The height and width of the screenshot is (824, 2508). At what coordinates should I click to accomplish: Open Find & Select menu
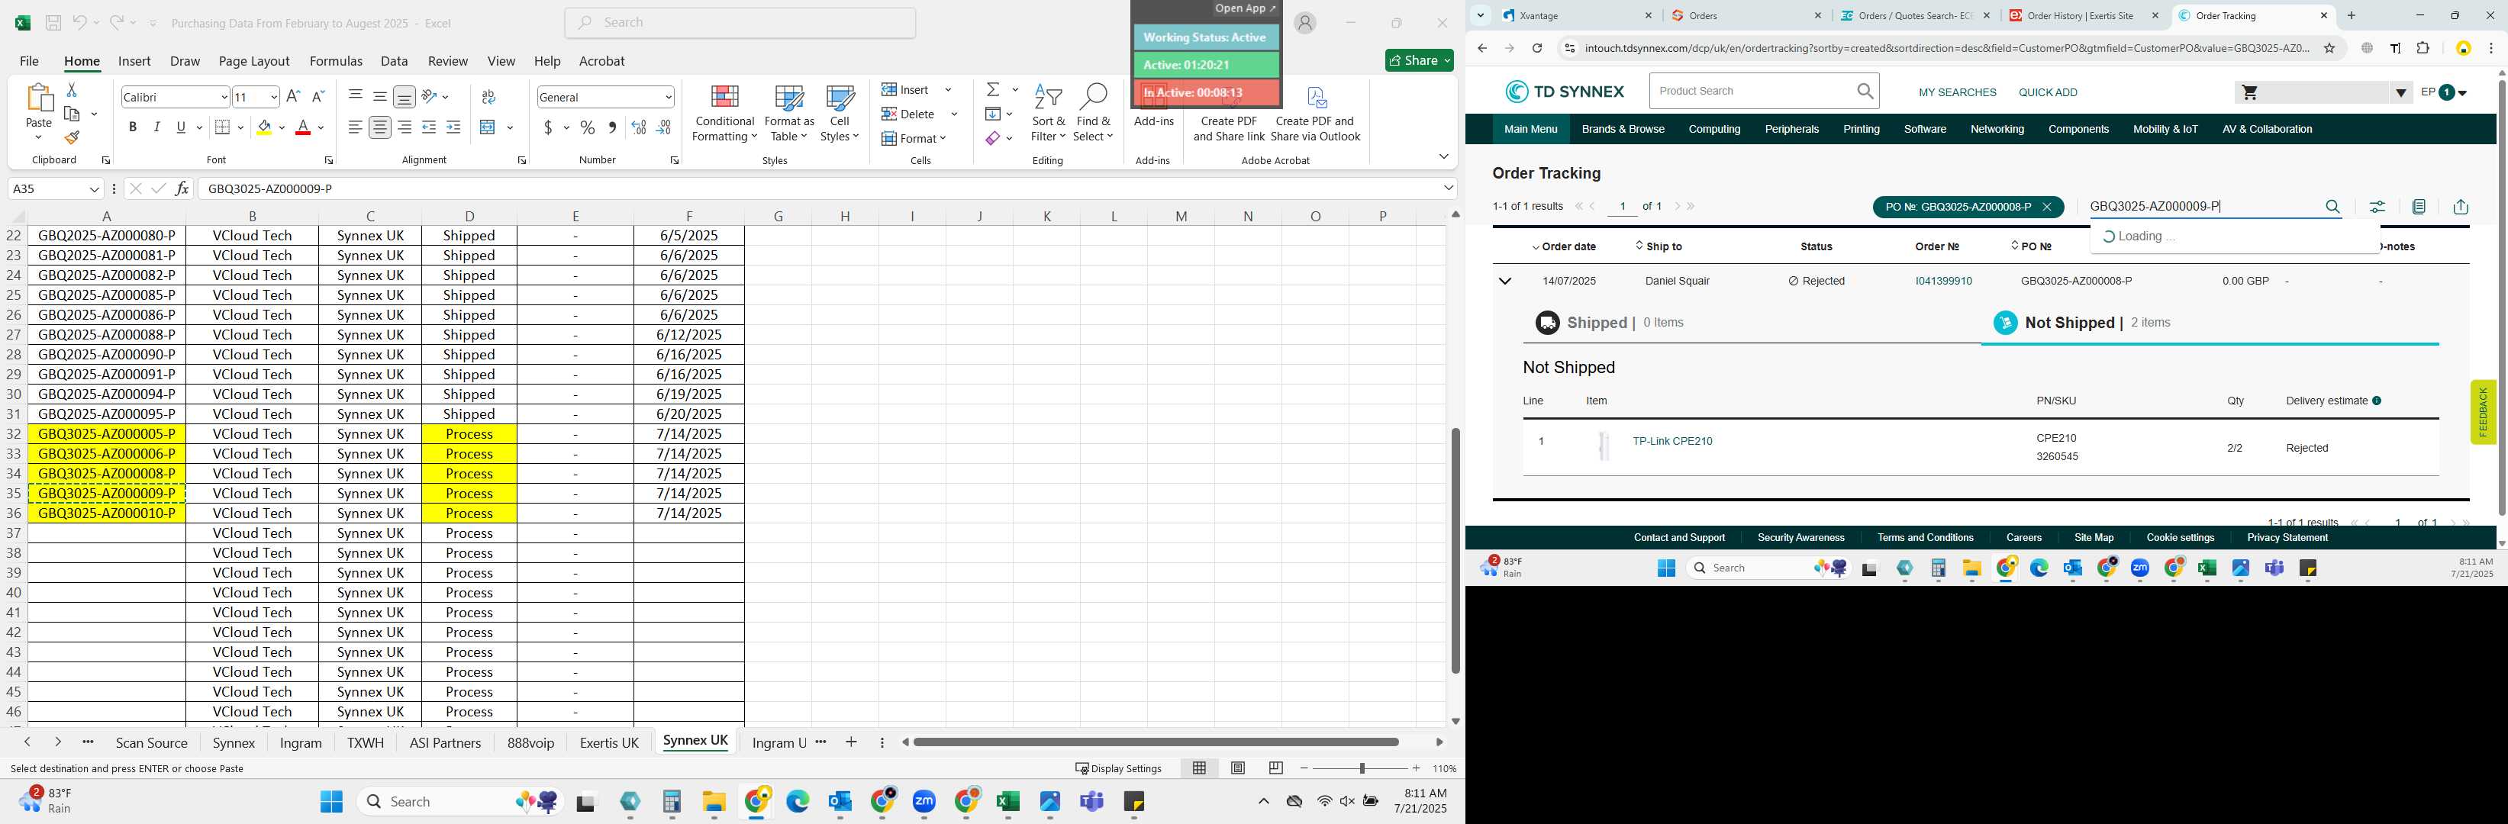pyautogui.click(x=1094, y=113)
